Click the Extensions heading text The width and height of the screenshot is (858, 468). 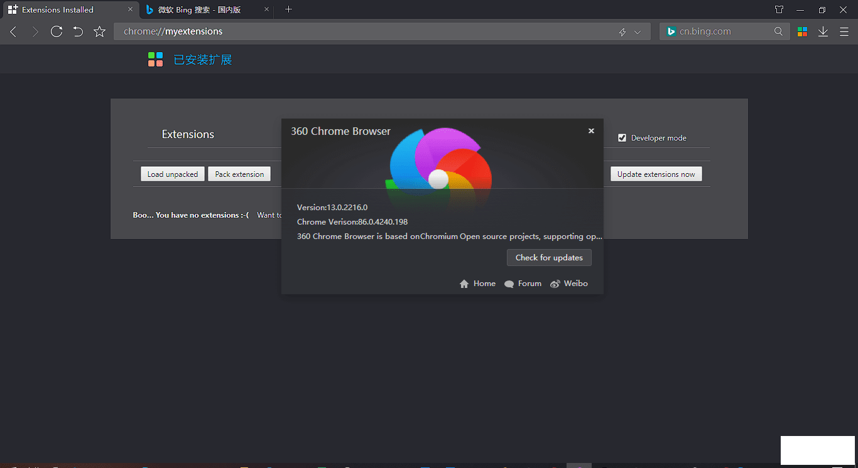tap(188, 134)
